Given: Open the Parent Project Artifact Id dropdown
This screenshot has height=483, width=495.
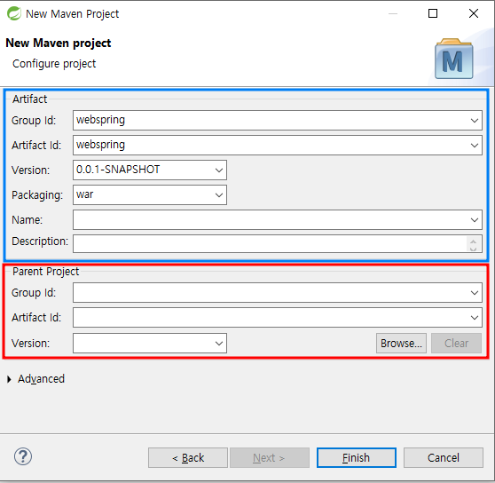Looking at the screenshot, I should [x=475, y=318].
